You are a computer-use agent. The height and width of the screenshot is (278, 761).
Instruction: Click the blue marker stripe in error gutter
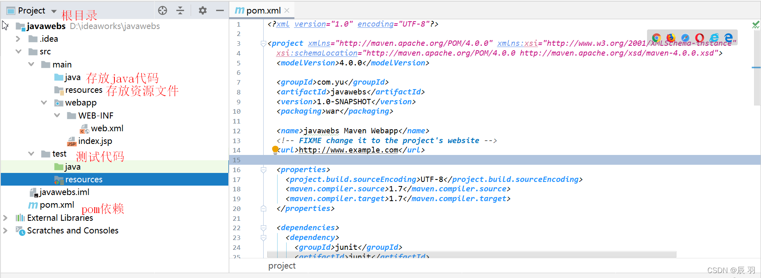756,67
